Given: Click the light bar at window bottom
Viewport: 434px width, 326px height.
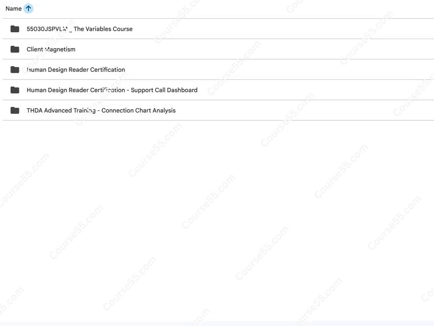Looking at the screenshot, I should [217, 324].
